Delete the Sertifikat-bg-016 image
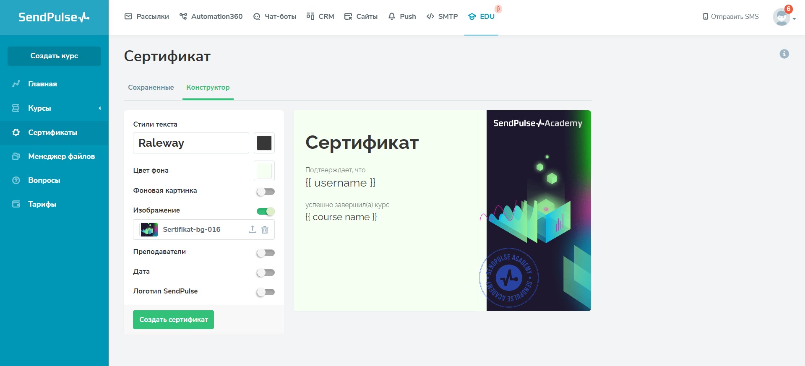 (x=265, y=230)
